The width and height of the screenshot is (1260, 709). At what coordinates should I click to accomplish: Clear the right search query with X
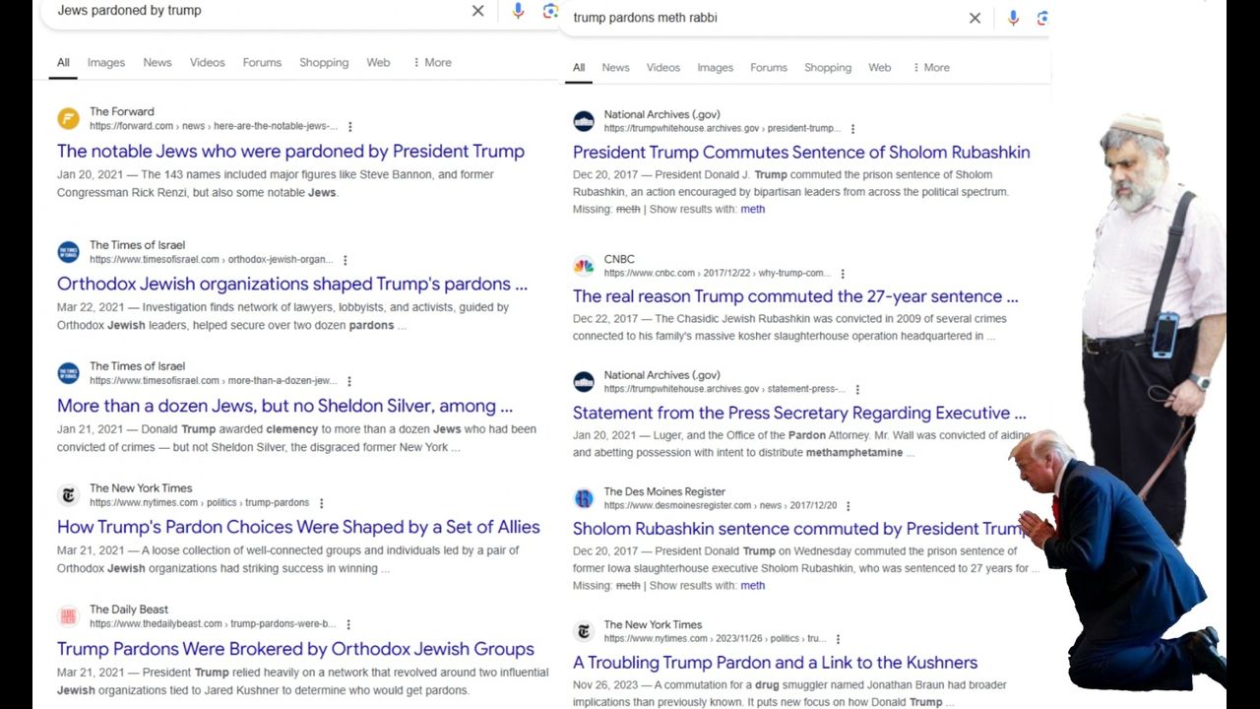click(975, 18)
